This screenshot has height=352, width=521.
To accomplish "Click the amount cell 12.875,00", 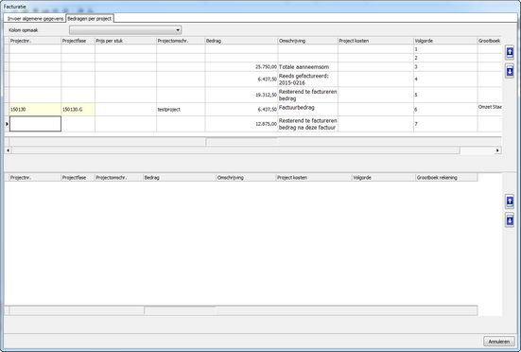I will 241,124.
